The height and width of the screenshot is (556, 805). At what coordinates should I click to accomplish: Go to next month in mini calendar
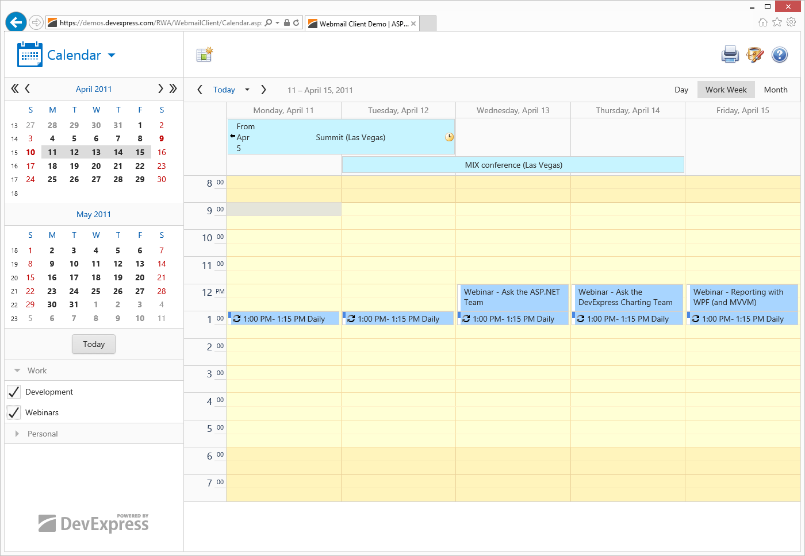coord(160,88)
